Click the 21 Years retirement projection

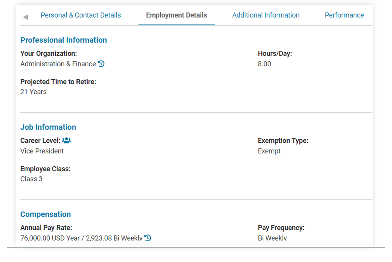pyautogui.click(x=33, y=92)
